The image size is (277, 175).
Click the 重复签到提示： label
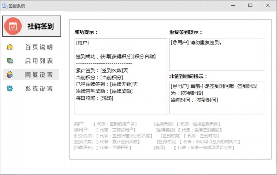click(x=186, y=32)
